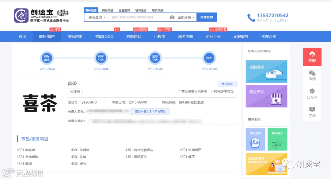The image size is (331, 179).
Task: Open the 智能LOGO navigation item
Action: click(104, 36)
